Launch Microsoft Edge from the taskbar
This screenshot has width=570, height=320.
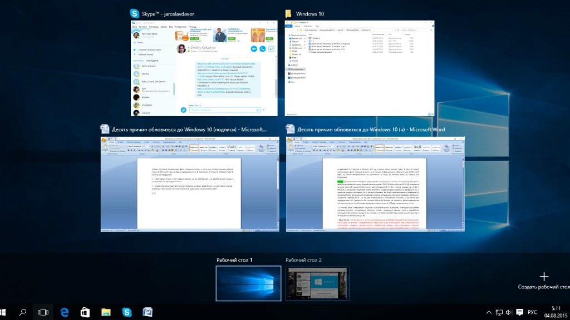pyautogui.click(x=65, y=312)
